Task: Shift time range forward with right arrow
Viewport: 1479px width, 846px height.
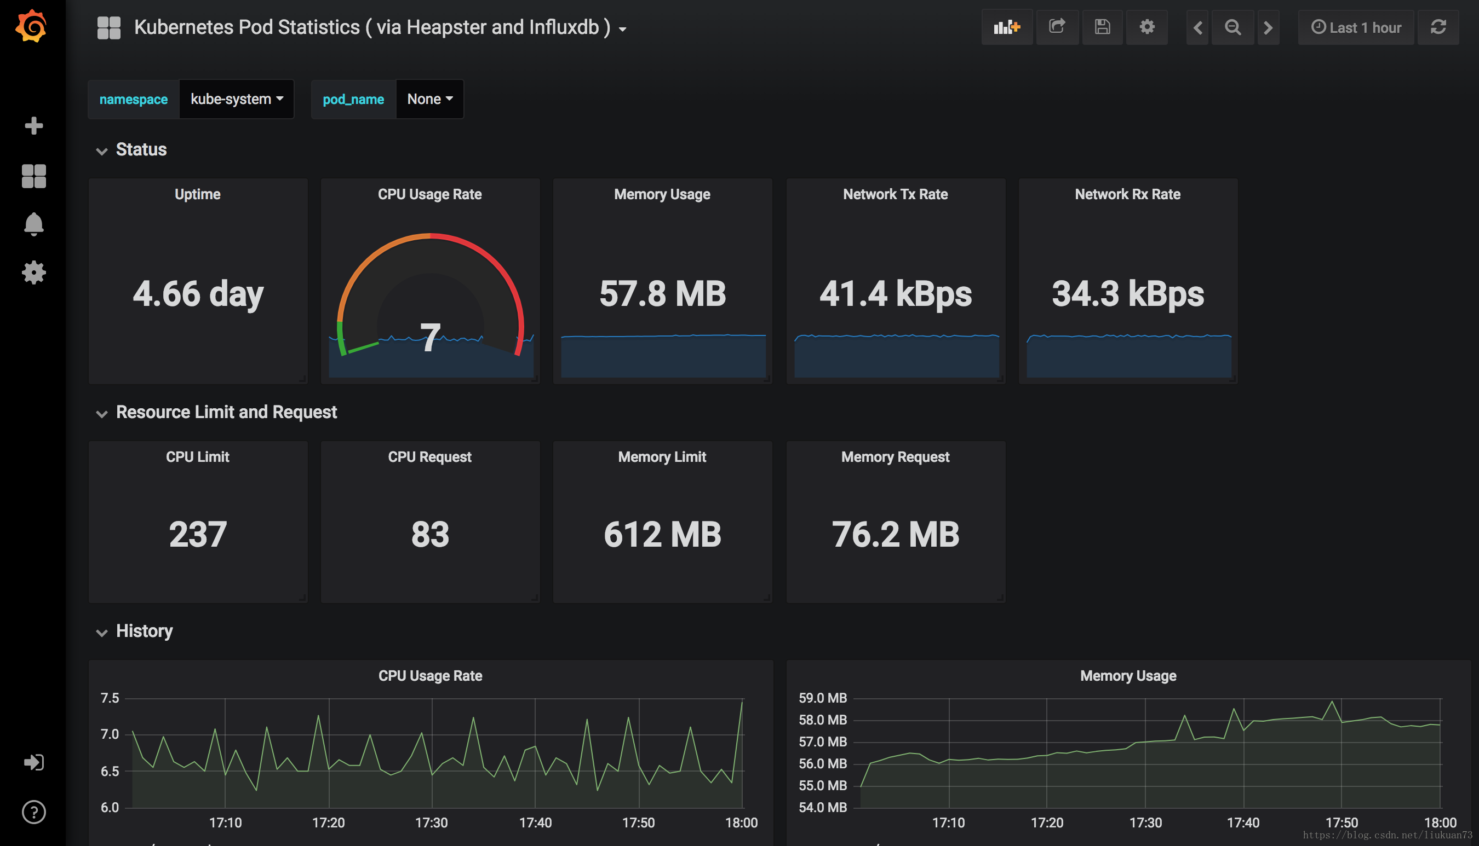Action: point(1269,27)
